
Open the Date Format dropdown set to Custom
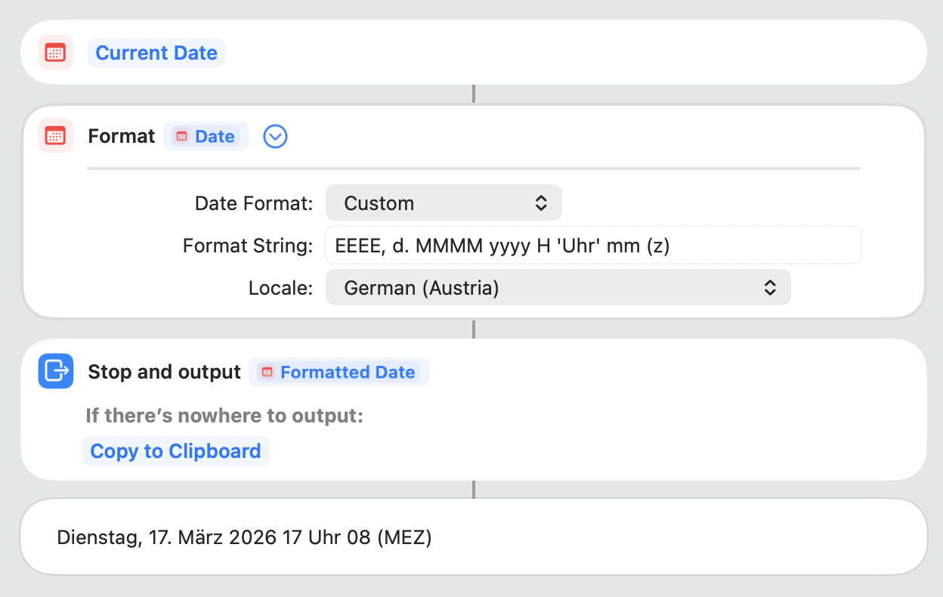(x=444, y=203)
